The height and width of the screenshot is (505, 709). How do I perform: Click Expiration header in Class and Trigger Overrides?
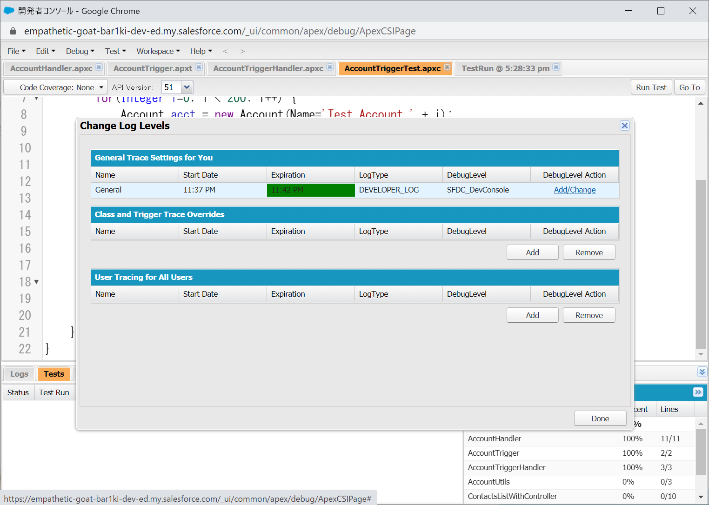tap(311, 231)
